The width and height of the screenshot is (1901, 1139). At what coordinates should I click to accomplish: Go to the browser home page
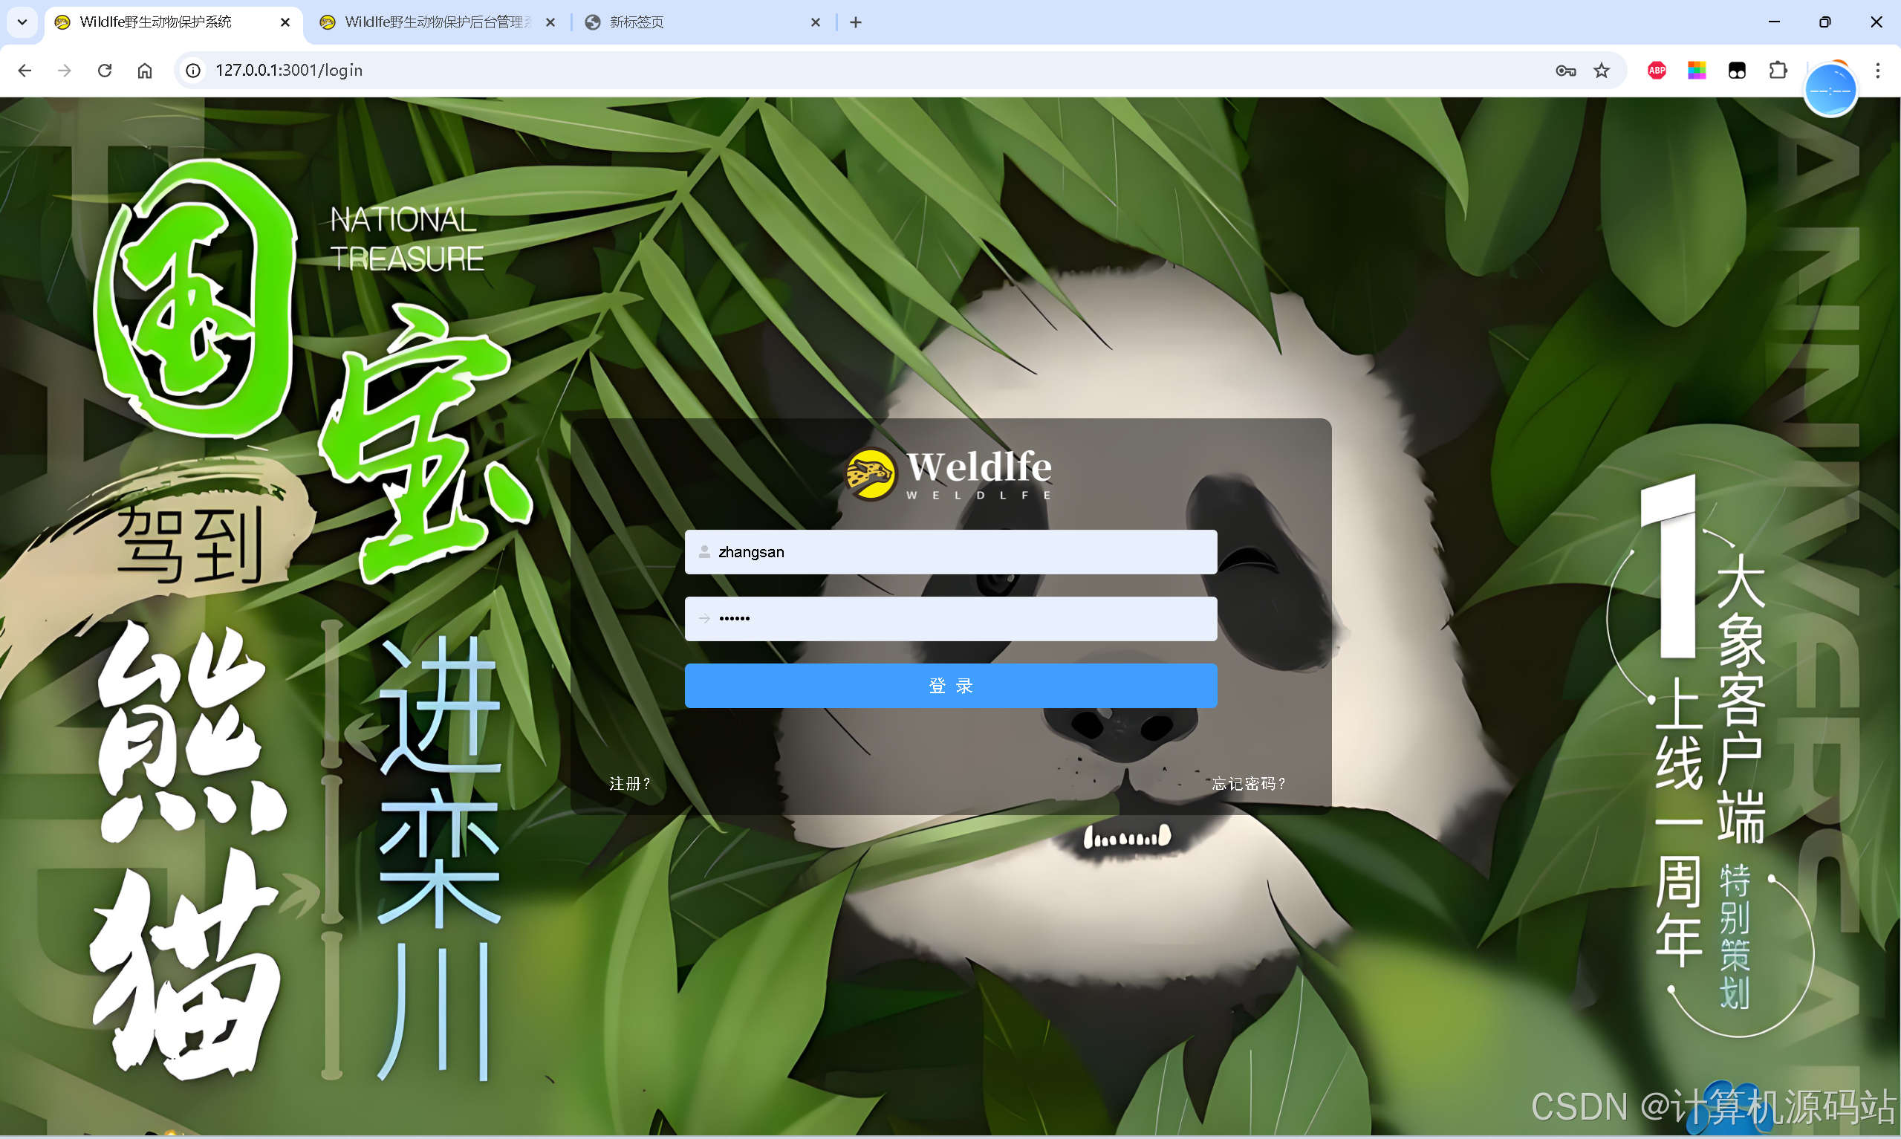click(x=145, y=71)
